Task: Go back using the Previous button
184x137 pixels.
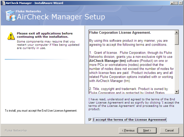Action: click(x=128, y=130)
